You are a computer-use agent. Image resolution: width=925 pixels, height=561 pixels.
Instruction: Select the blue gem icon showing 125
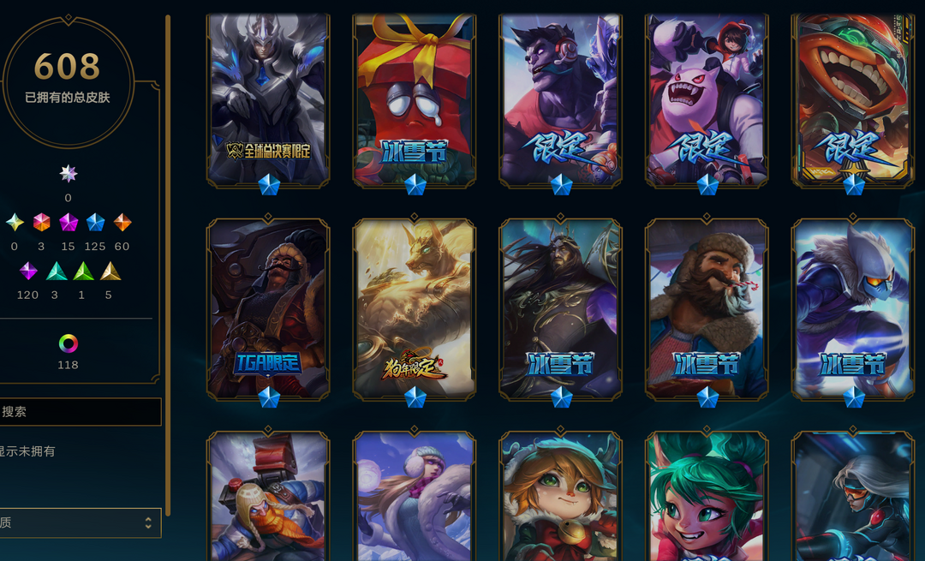tap(95, 223)
